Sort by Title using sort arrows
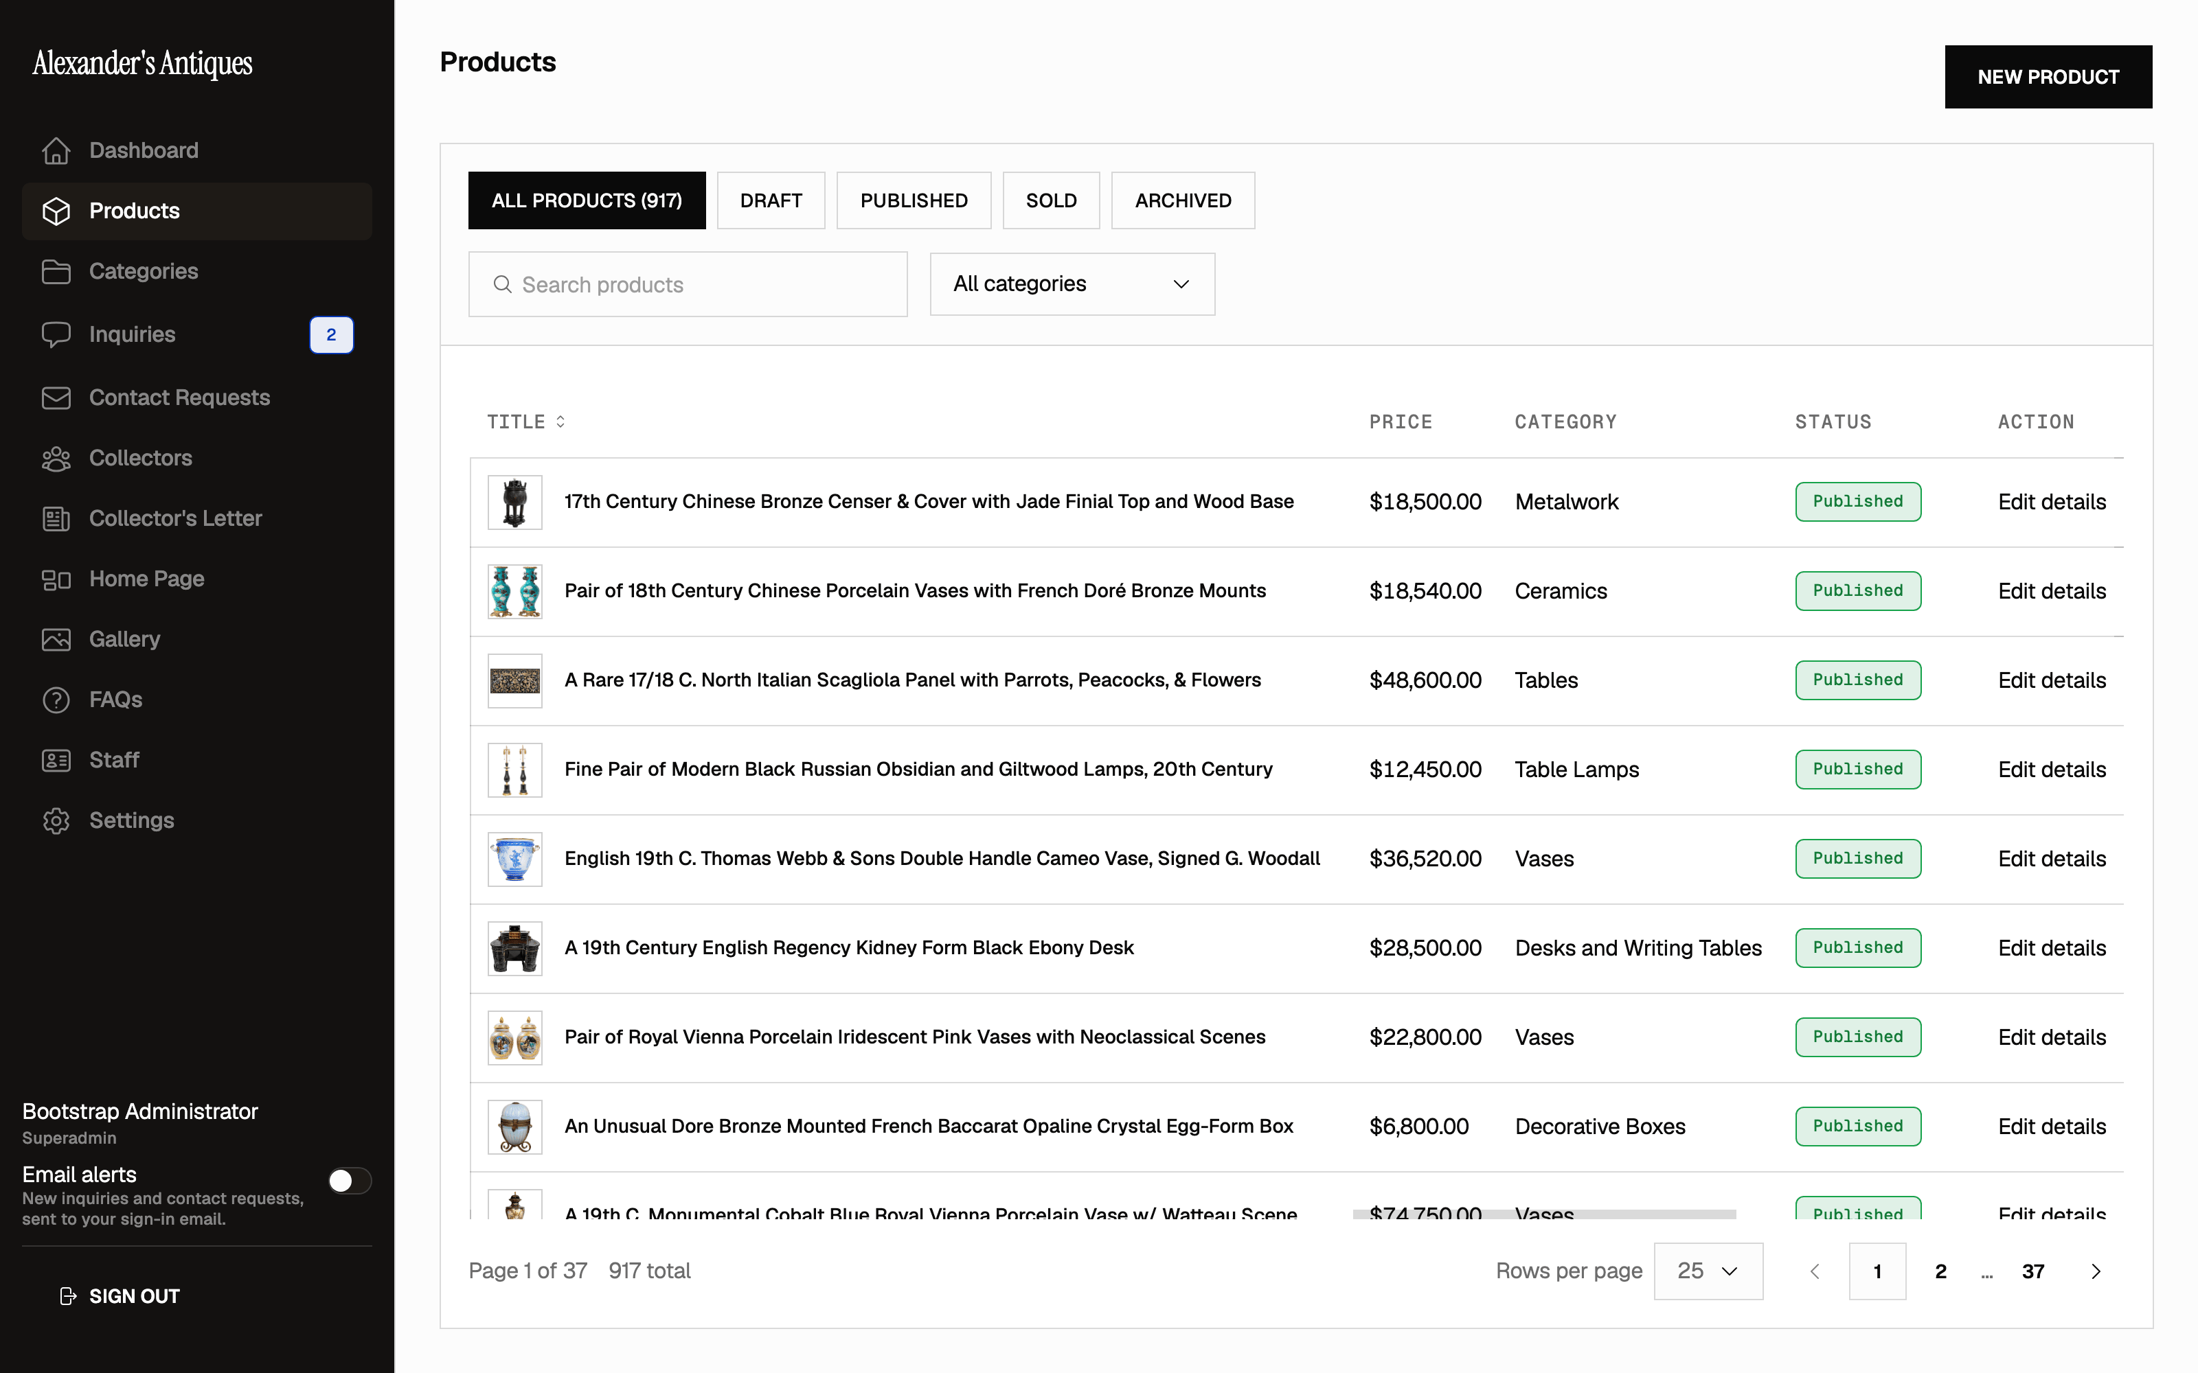Viewport: 2198px width, 1373px height. tap(560, 422)
